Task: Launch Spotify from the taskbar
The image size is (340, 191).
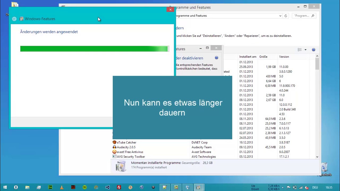Action: click(x=84, y=187)
